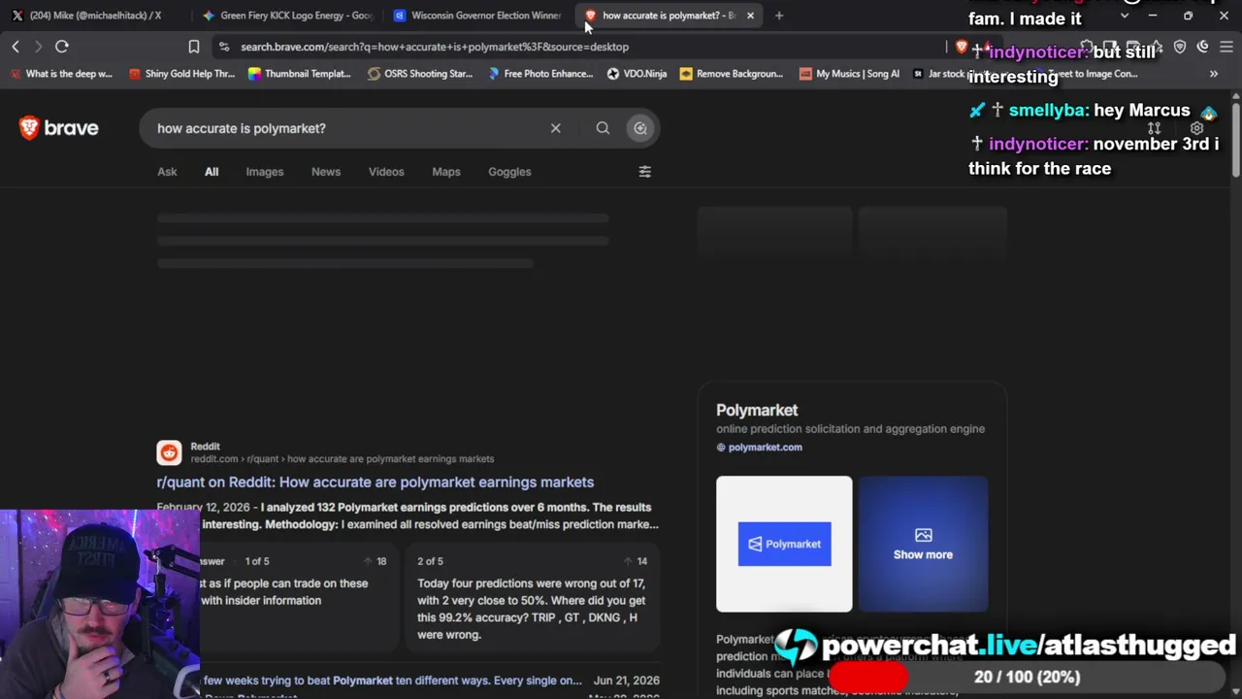Click the Brave VPN shield icon
This screenshot has width=1242, height=699.
(x=1180, y=47)
